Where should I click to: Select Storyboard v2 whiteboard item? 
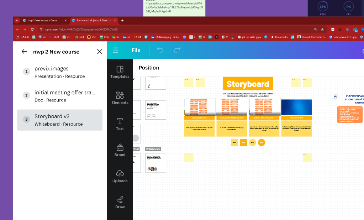(x=60, y=120)
